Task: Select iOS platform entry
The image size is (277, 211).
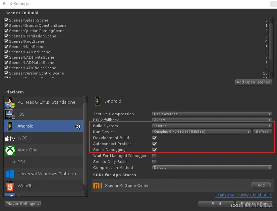Action: tap(43, 114)
